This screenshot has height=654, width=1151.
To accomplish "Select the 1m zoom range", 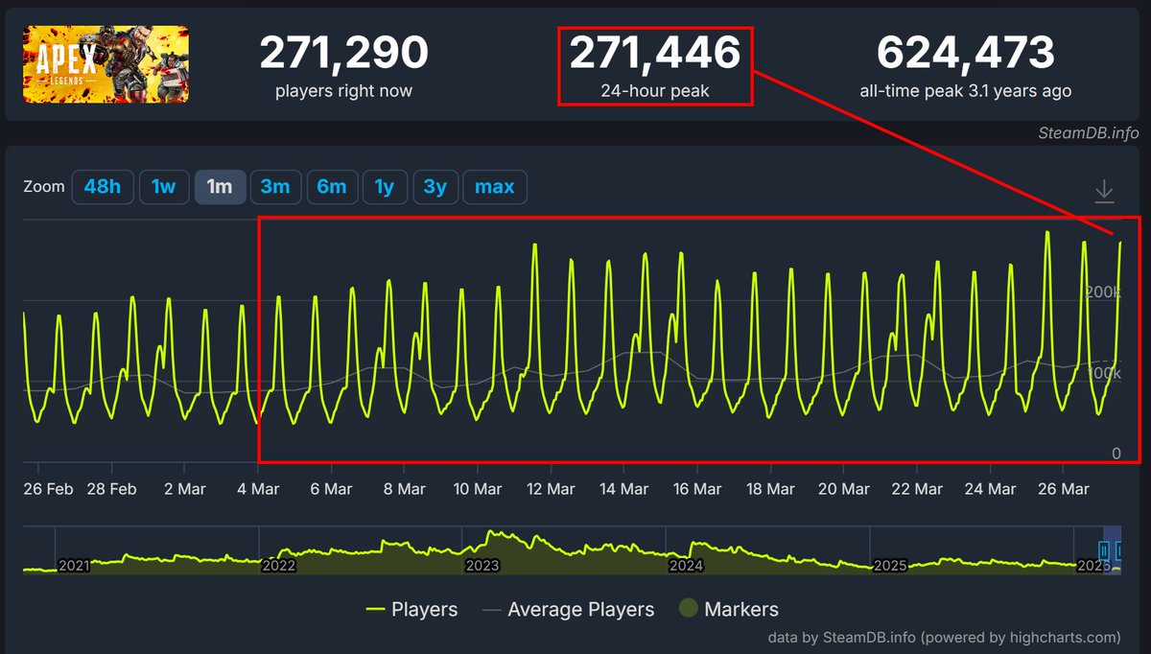I will 221,187.
